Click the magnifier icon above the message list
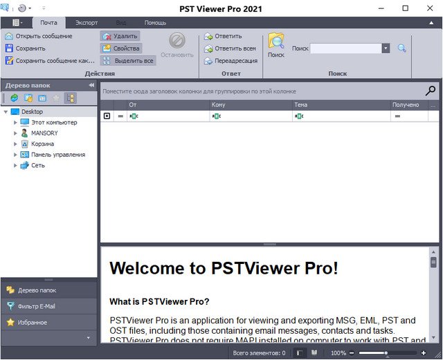 tap(431, 91)
